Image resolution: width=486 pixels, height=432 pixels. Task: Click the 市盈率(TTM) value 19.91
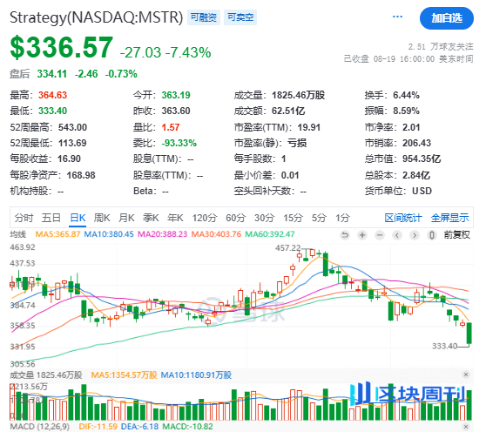[x=308, y=127]
